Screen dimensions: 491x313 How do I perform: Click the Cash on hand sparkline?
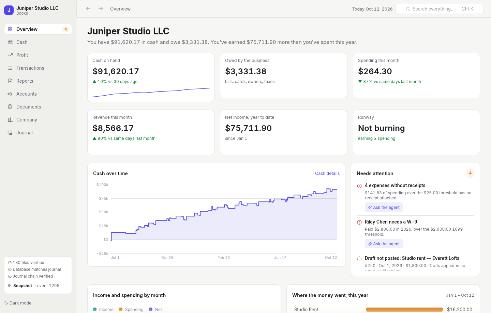151,93
